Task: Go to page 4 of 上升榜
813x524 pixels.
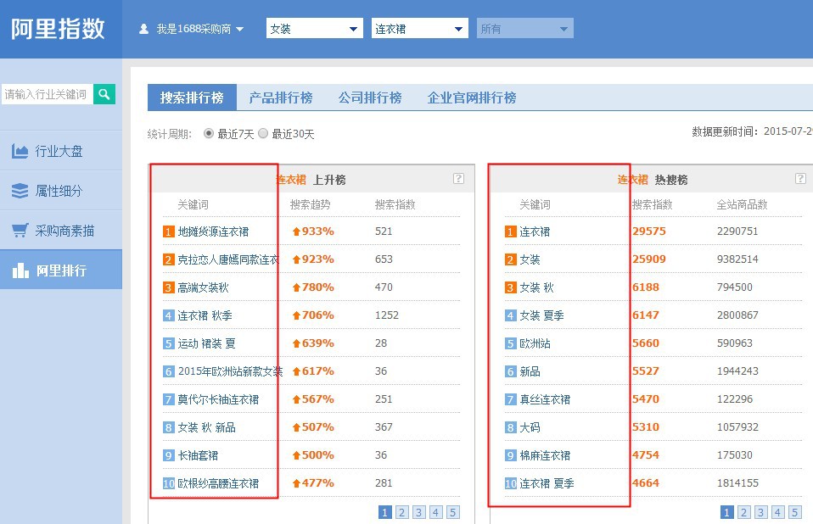Action: [435, 513]
